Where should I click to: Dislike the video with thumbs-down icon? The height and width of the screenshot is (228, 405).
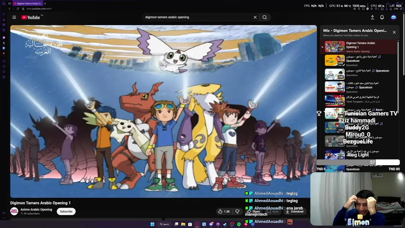pos(237,211)
